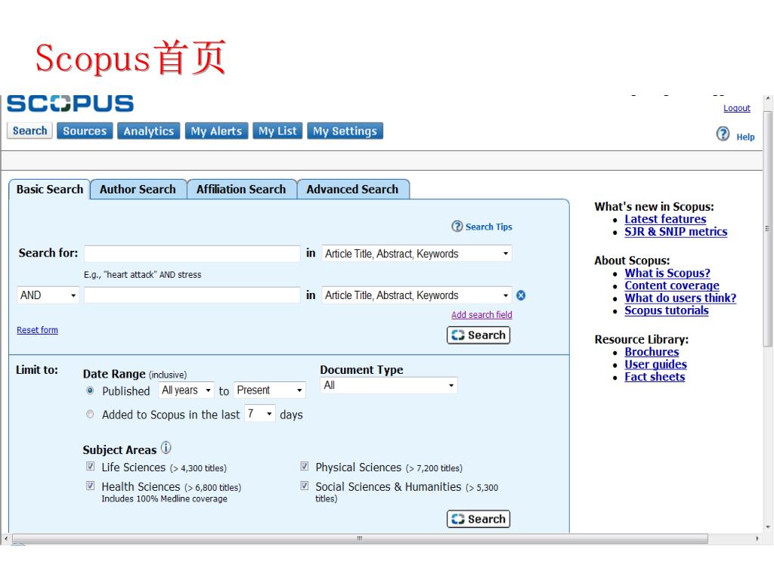Open the Present year dropdown
This screenshot has width=774, height=580.
click(x=270, y=390)
